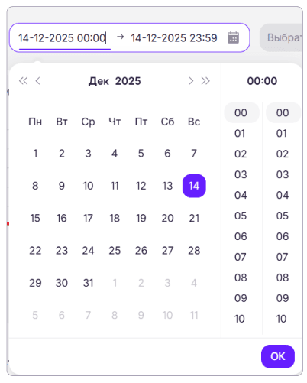Viewport: 307px width, 383px height.
Task: Go to previous month with left chevron
Action: pyautogui.click(x=37, y=81)
